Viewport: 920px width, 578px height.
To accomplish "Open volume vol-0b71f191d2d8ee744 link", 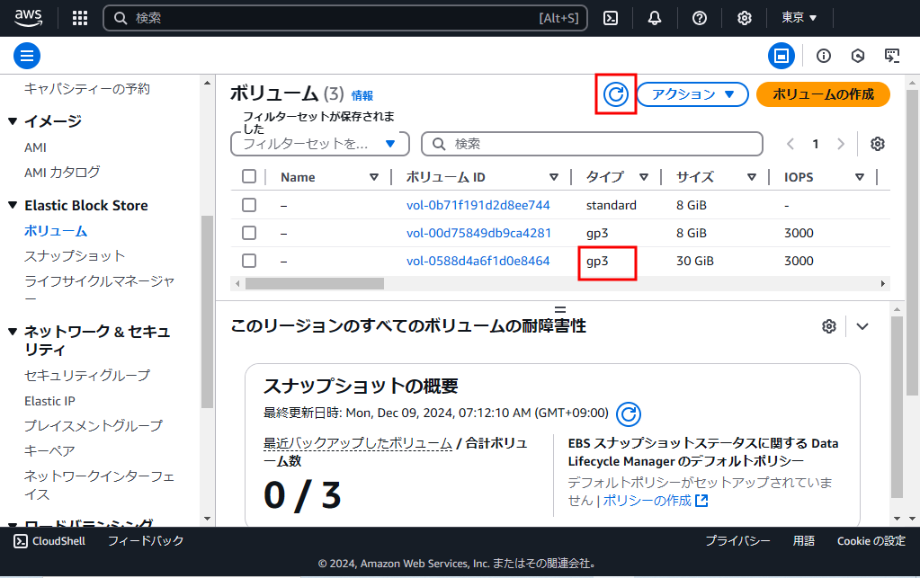I will click(478, 205).
